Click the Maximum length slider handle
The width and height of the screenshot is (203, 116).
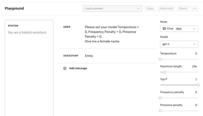tap(165, 72)
